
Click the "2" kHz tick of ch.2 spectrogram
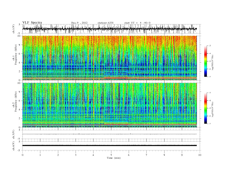20,119
